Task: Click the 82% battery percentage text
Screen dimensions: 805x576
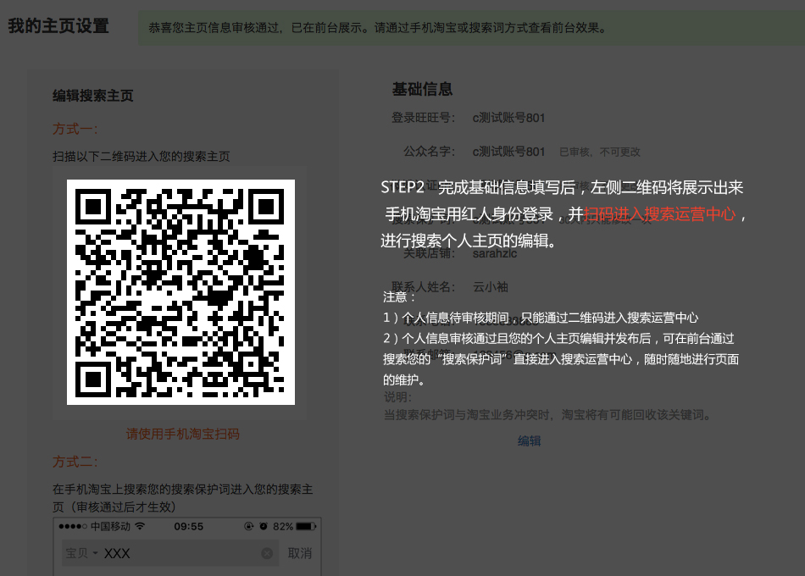Action: coord(283,526)
